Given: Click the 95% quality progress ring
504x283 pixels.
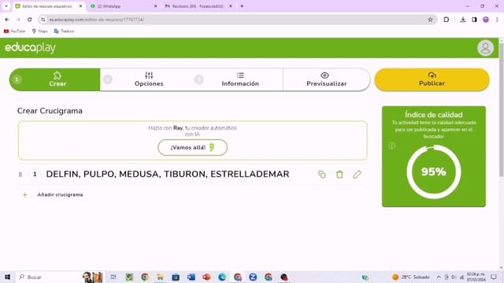Looking at the screenshot, I should [x=434, y=171].
